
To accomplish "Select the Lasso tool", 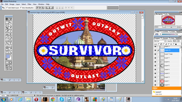I will [x=7, y=25].
